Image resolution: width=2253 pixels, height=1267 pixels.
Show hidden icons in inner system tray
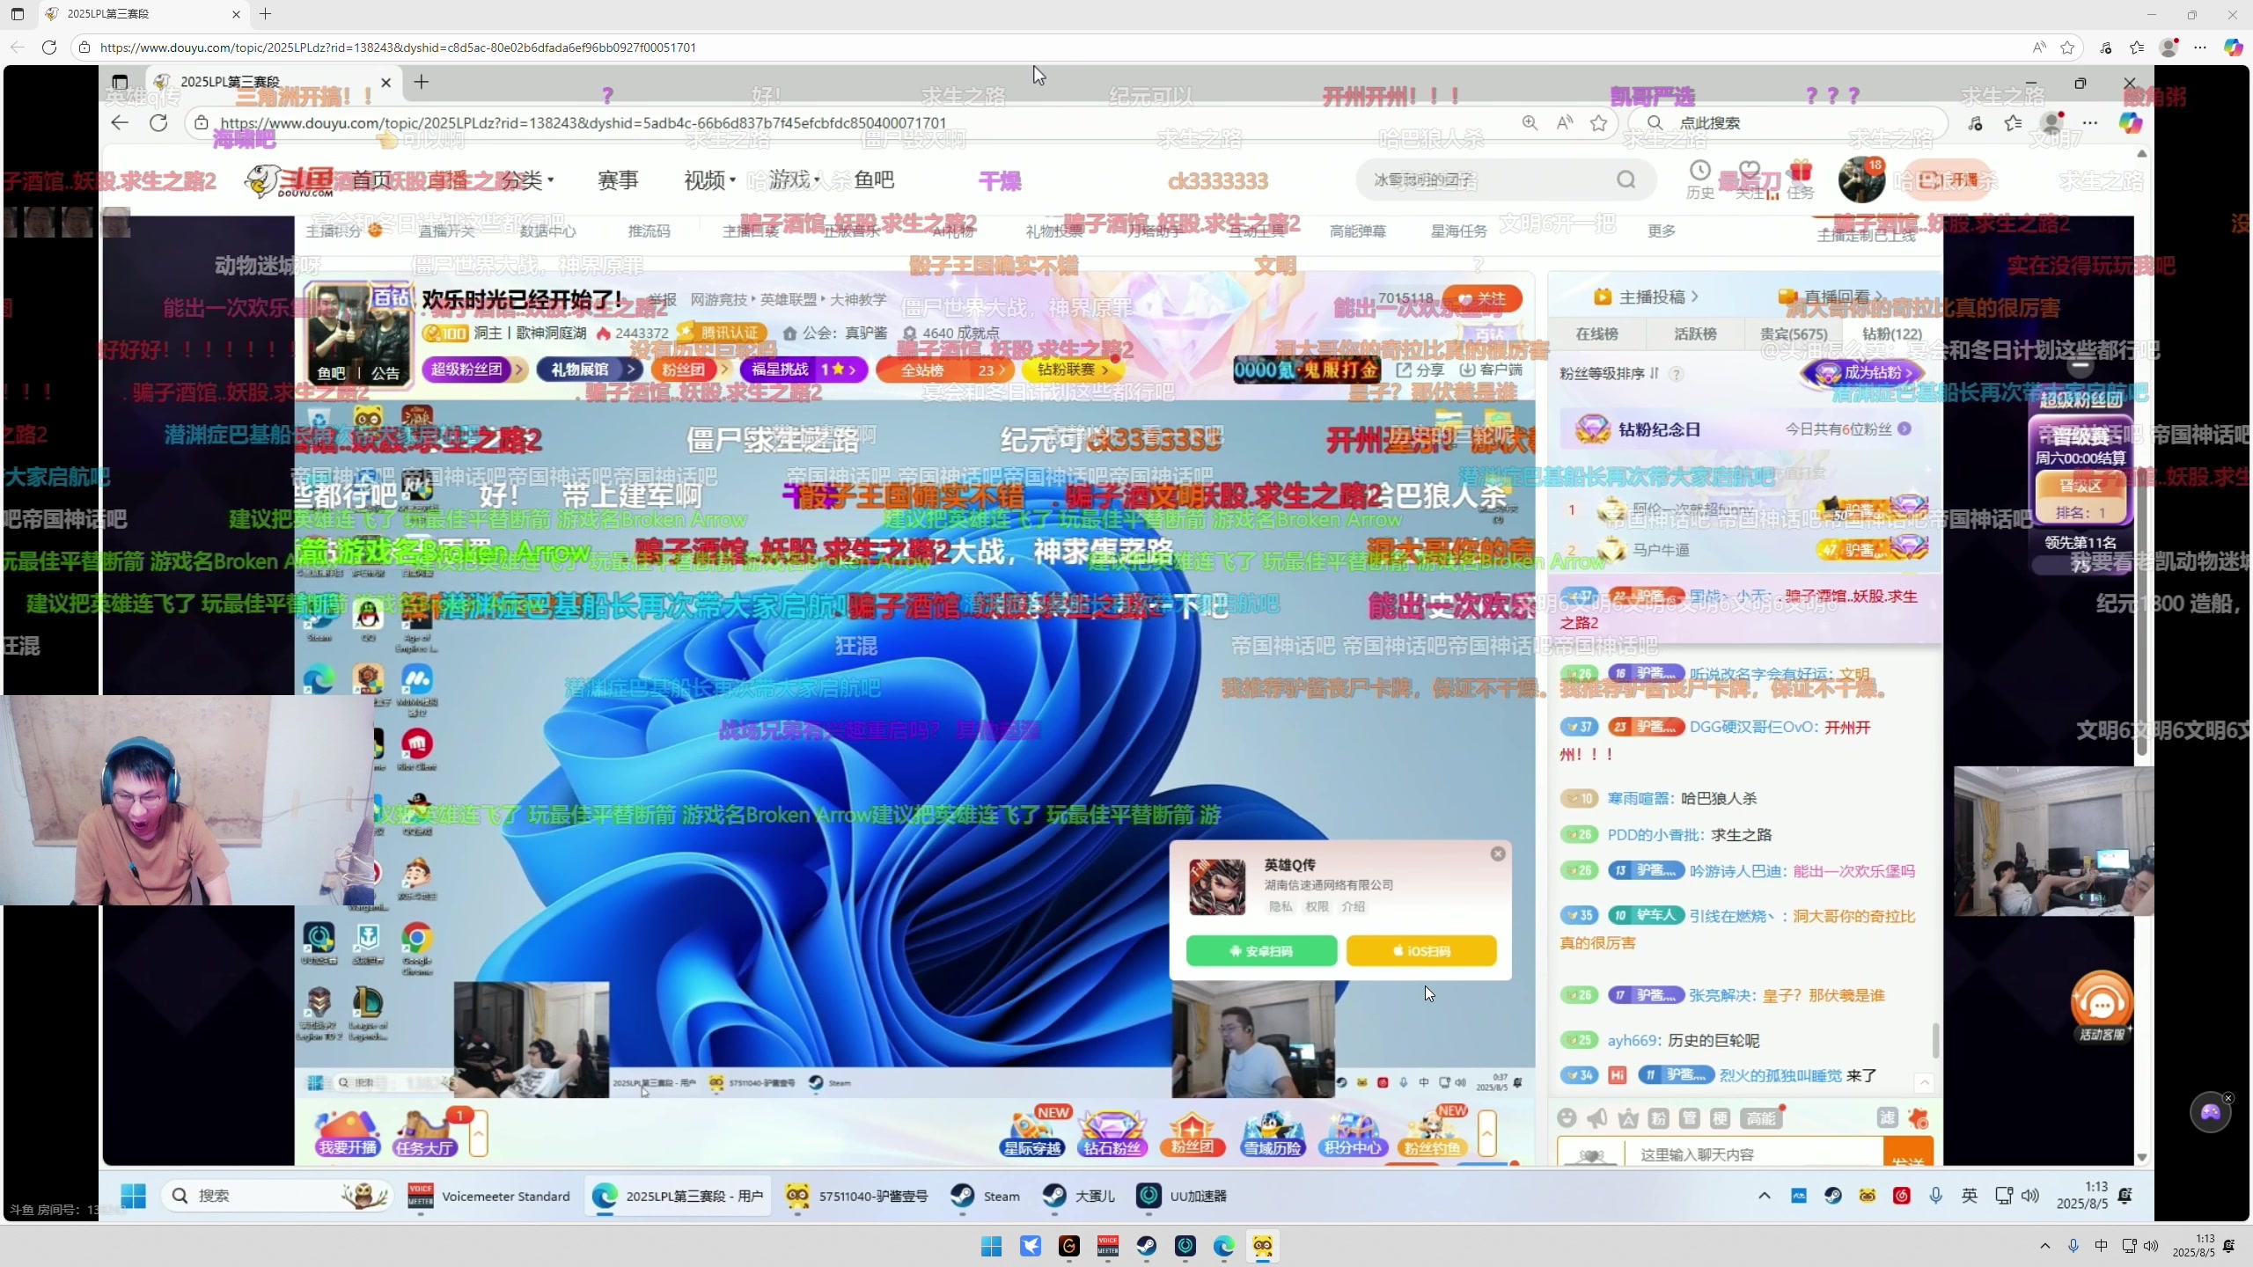coord(1764,1196)
